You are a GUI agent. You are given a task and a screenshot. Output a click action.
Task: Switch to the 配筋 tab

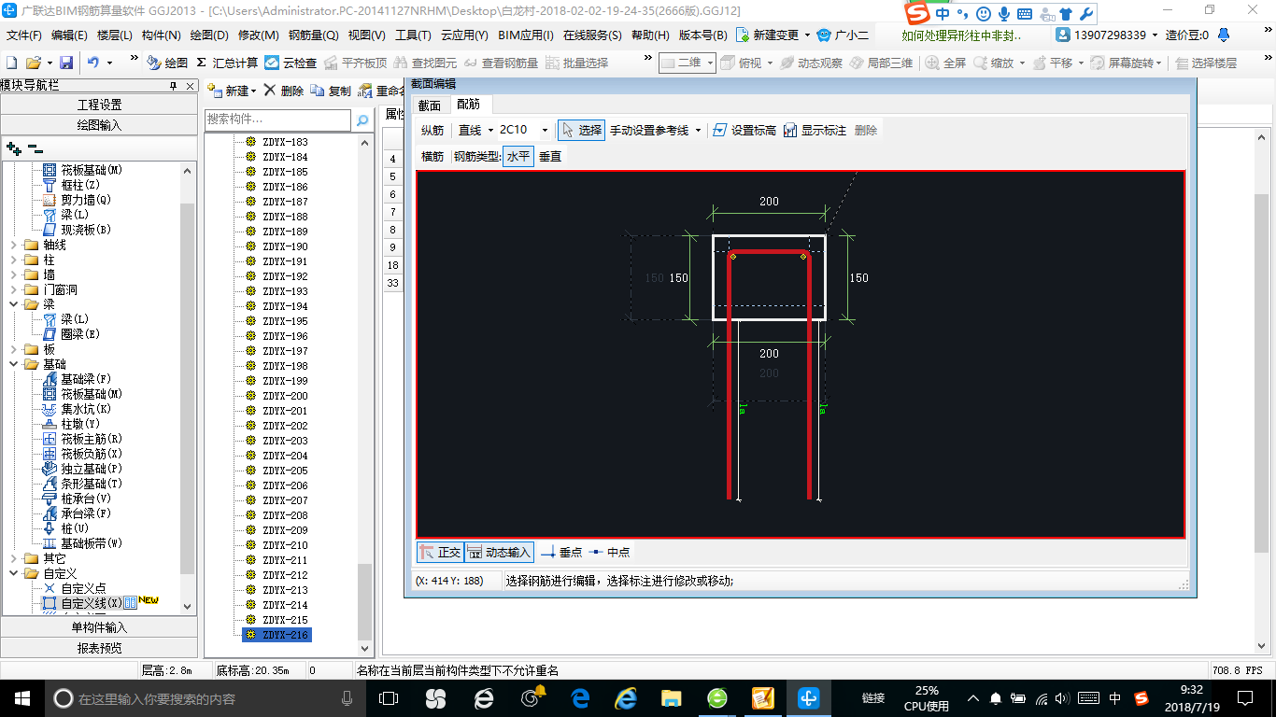click(468, 105)
